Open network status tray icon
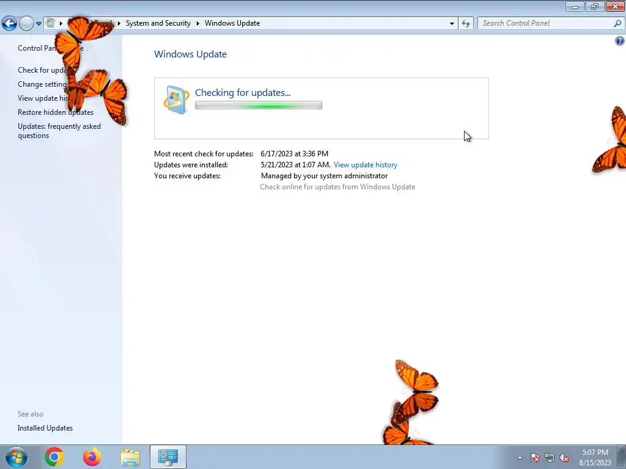 [x=550, y=457]
